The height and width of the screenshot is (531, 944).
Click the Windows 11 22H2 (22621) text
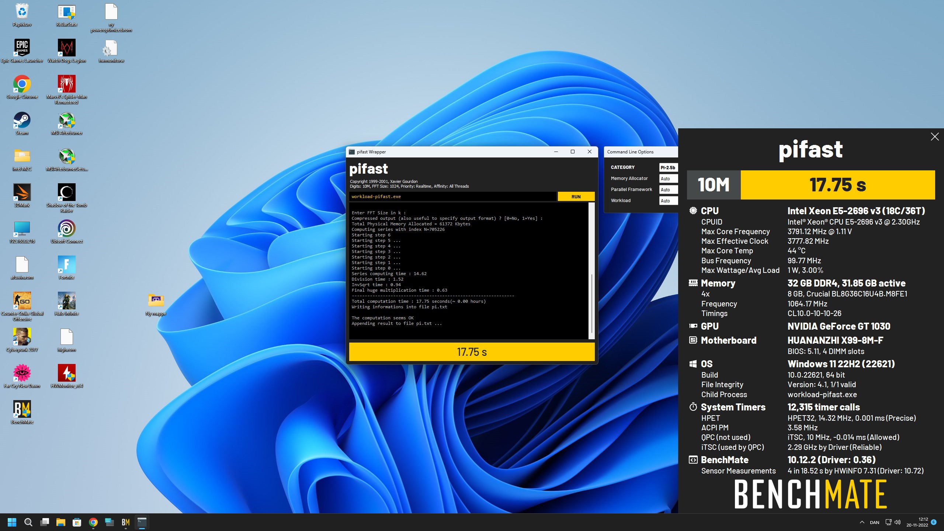pyautogui.click(x=841, y=364)
